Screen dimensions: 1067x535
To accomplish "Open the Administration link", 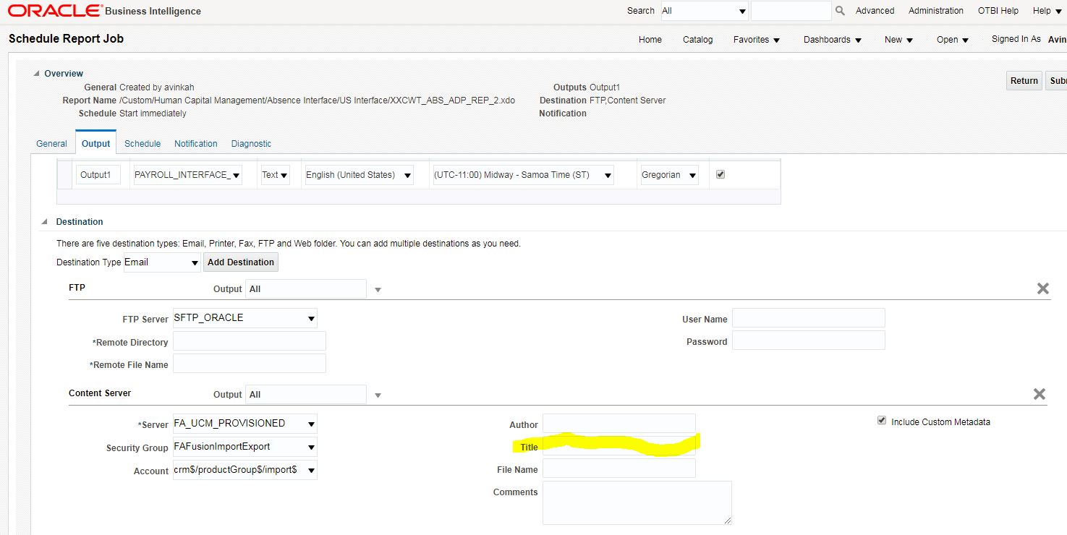I will pyautogui.click(x=936, y=11).
